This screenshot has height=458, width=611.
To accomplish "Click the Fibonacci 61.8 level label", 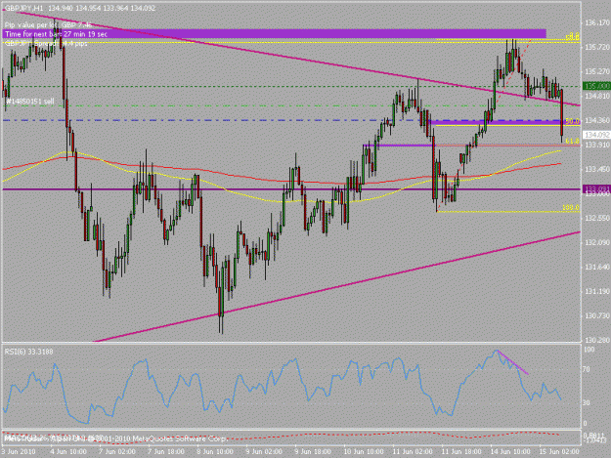I will pos(572,141).
